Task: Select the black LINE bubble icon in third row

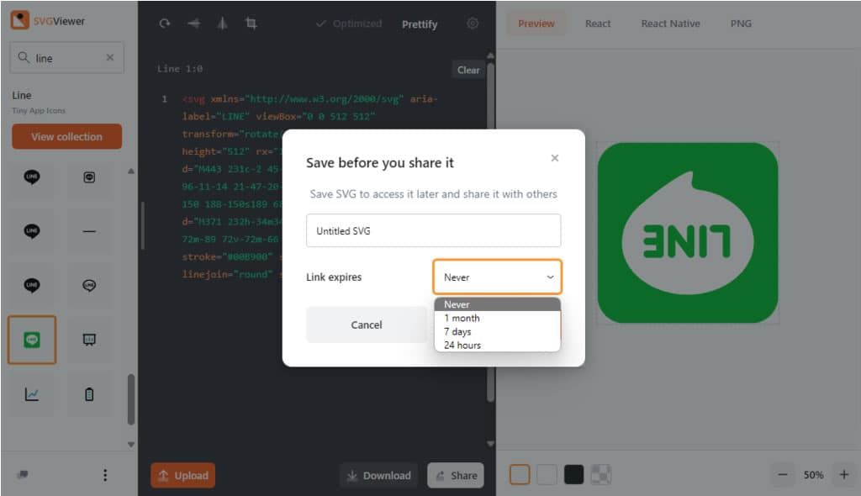Action: (32, 285)
